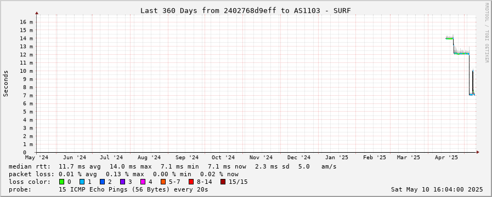The image size is (492, 197).
Task: Click the 14 ms plateau on the graph line
Action: click(x=449, y=38)
